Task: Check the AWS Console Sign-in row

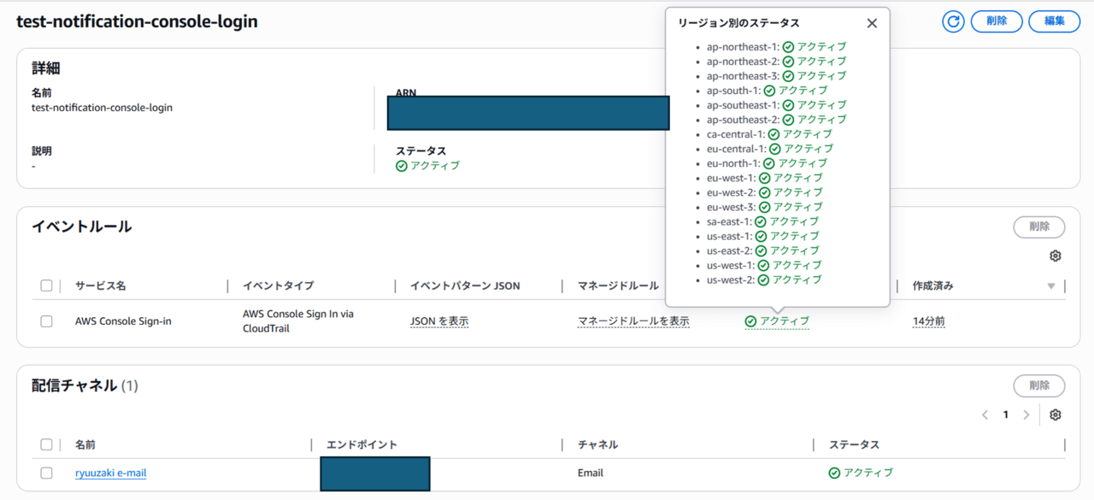Action: [46, 321]
